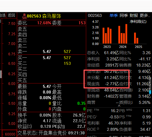The height and width of the screenshot is (137, 152).
Task: Click the ROE footnote marker icon
Action: 98,128
